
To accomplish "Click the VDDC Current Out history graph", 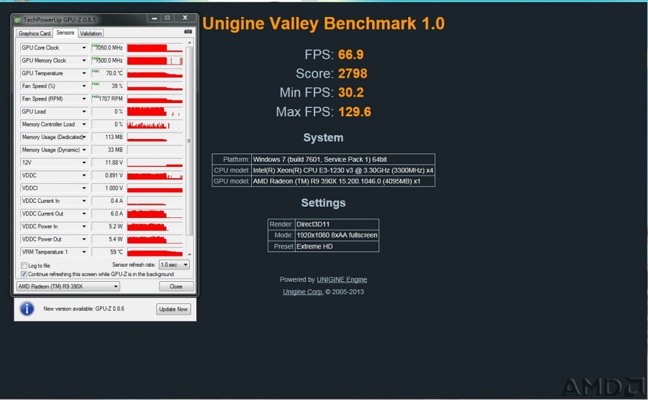I will coord(155,214).
